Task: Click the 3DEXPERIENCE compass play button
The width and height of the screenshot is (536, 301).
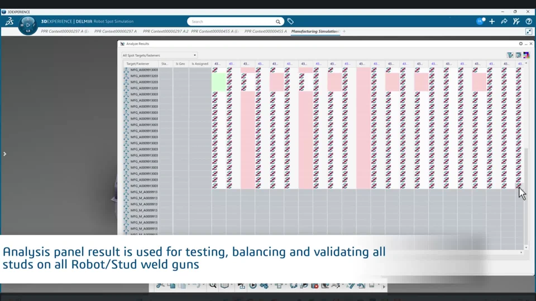Action: [x=28, y=25]
